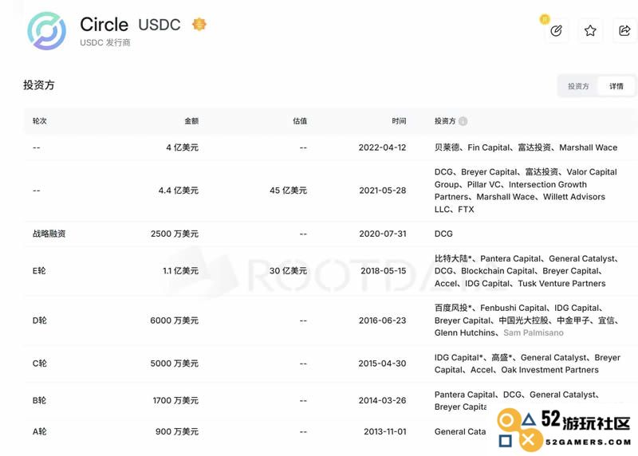Click the share icon
Viewport: 638px width, 456px height.
coord(624,30)
